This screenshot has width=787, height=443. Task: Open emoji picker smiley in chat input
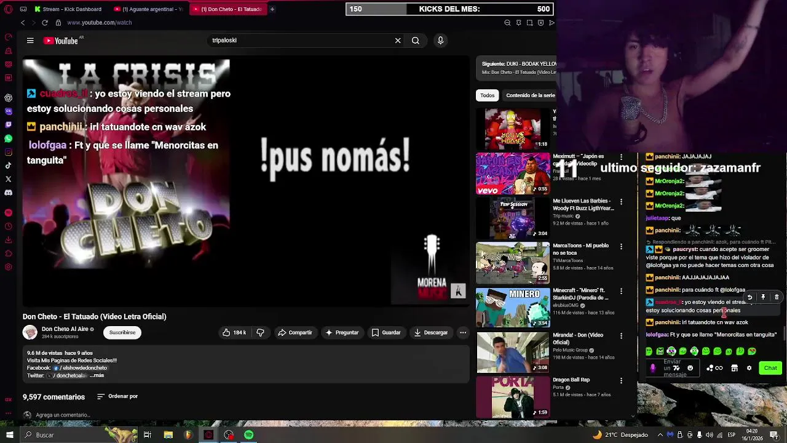pyautogui.click(x=690, y=368)
